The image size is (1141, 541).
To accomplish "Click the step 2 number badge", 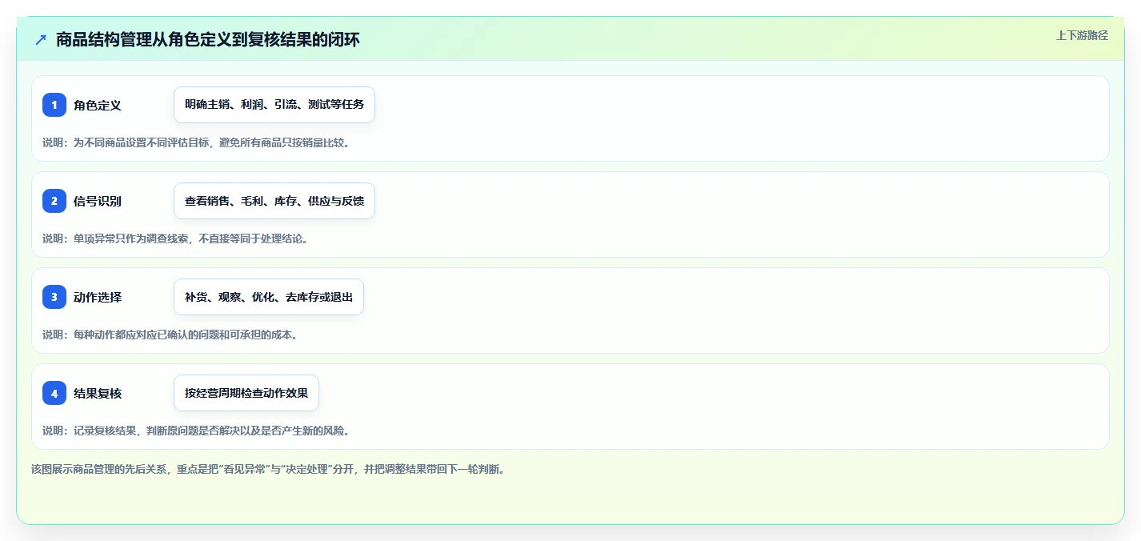I will (x=54, y=201).
